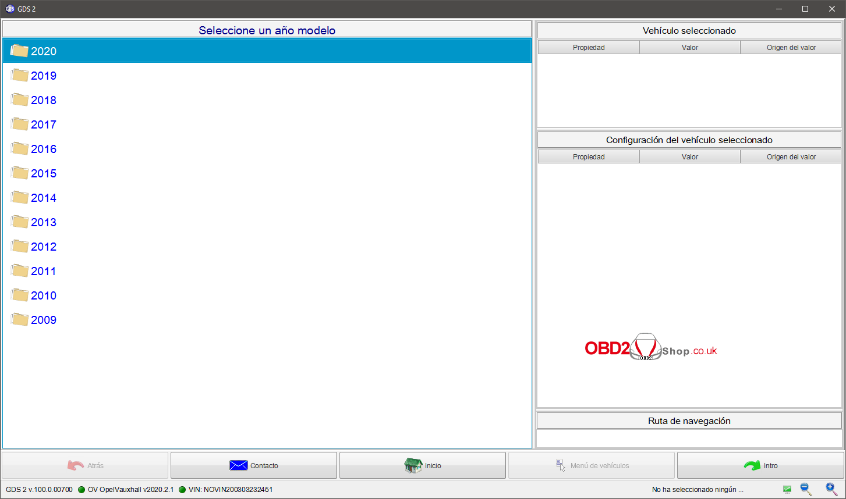Click the zoom in magnifier icon
The height and width of the screenshot is (499, 846).
point(831,489)
